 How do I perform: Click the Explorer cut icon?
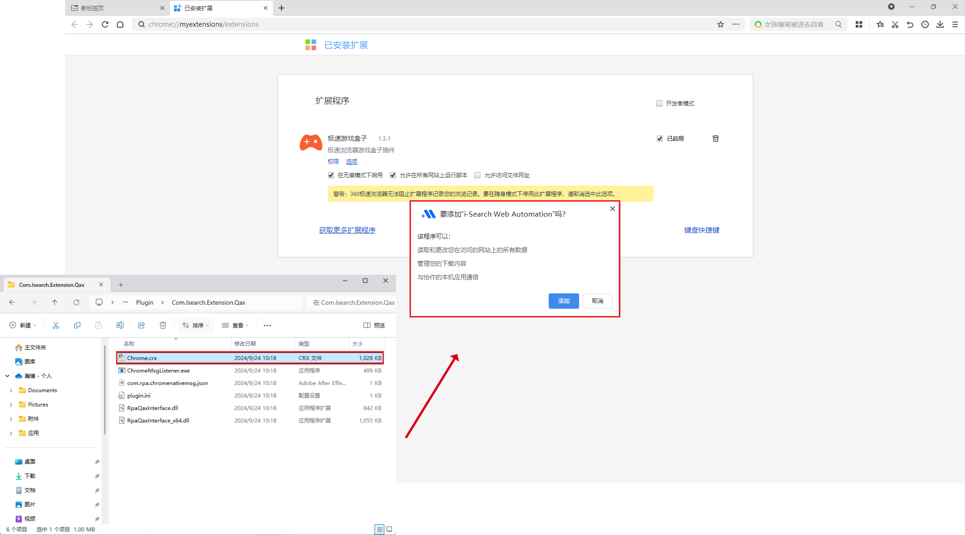pos(56,325)
